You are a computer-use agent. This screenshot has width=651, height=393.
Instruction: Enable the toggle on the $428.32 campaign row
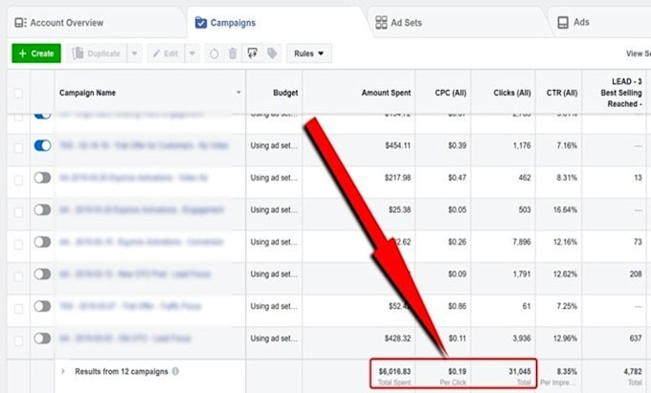pyautogui.click(x=42, y=338)
